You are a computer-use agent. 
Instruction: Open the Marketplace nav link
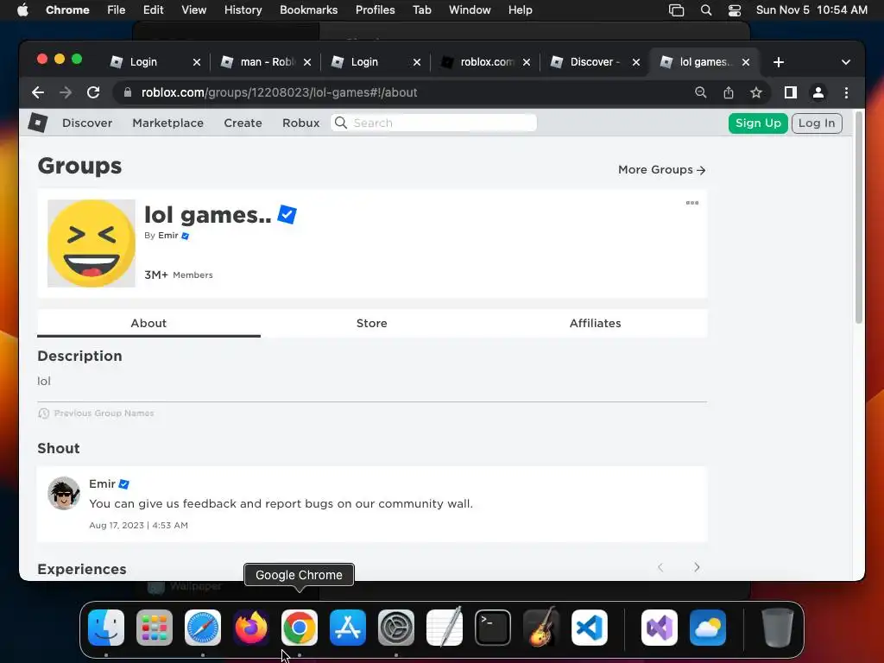tap(167, 123)
